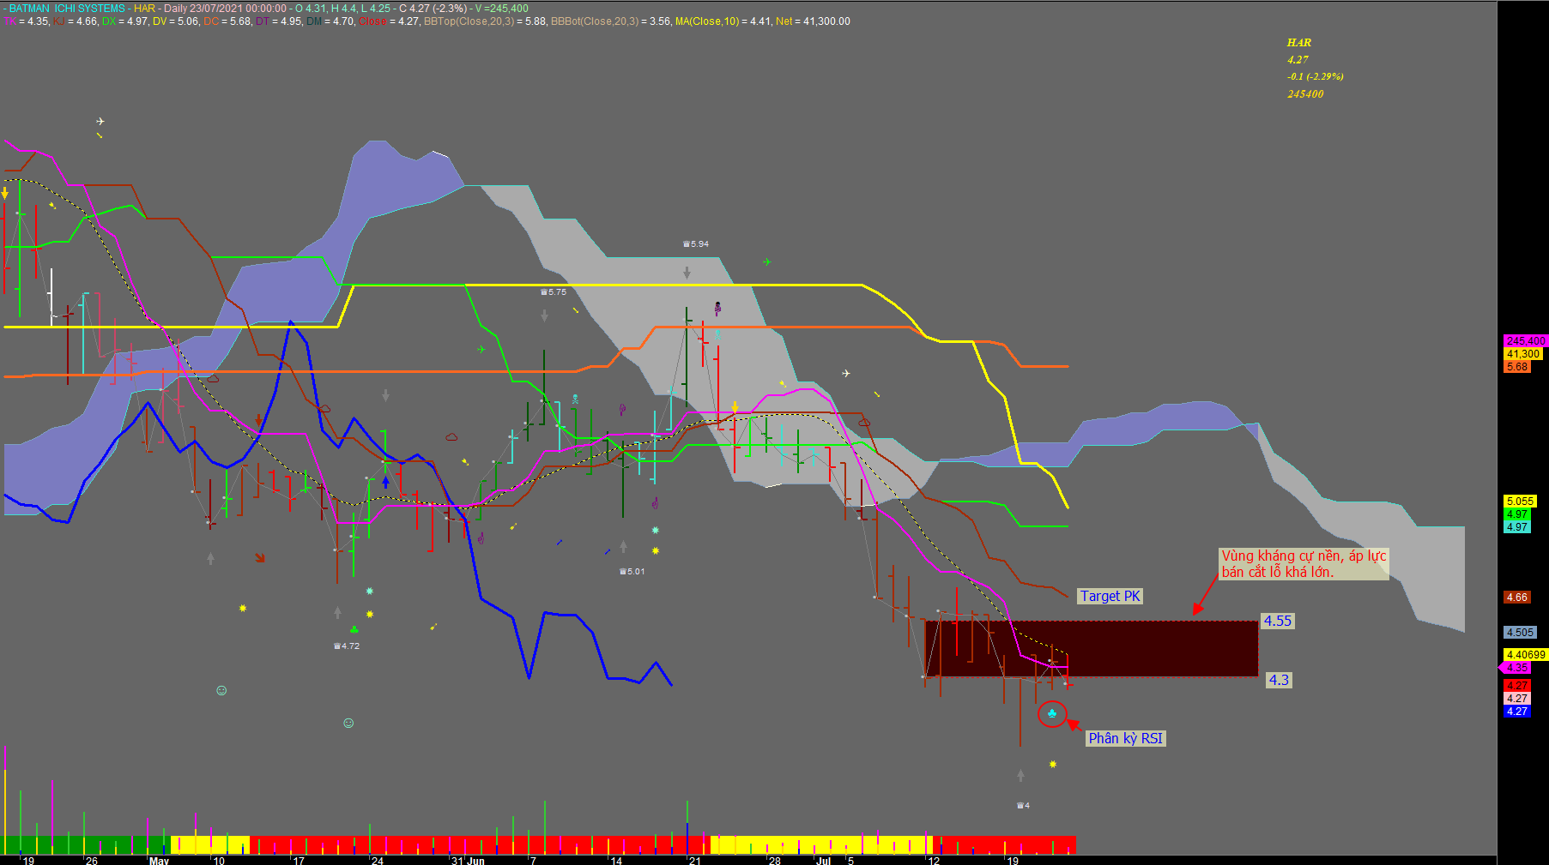Click the Jul label on the date axis

pos(824,861)
